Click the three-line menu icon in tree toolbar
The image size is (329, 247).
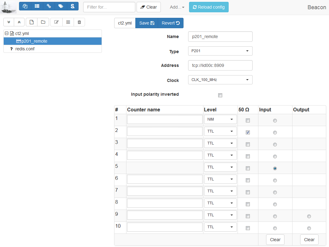tap(68, 22)
